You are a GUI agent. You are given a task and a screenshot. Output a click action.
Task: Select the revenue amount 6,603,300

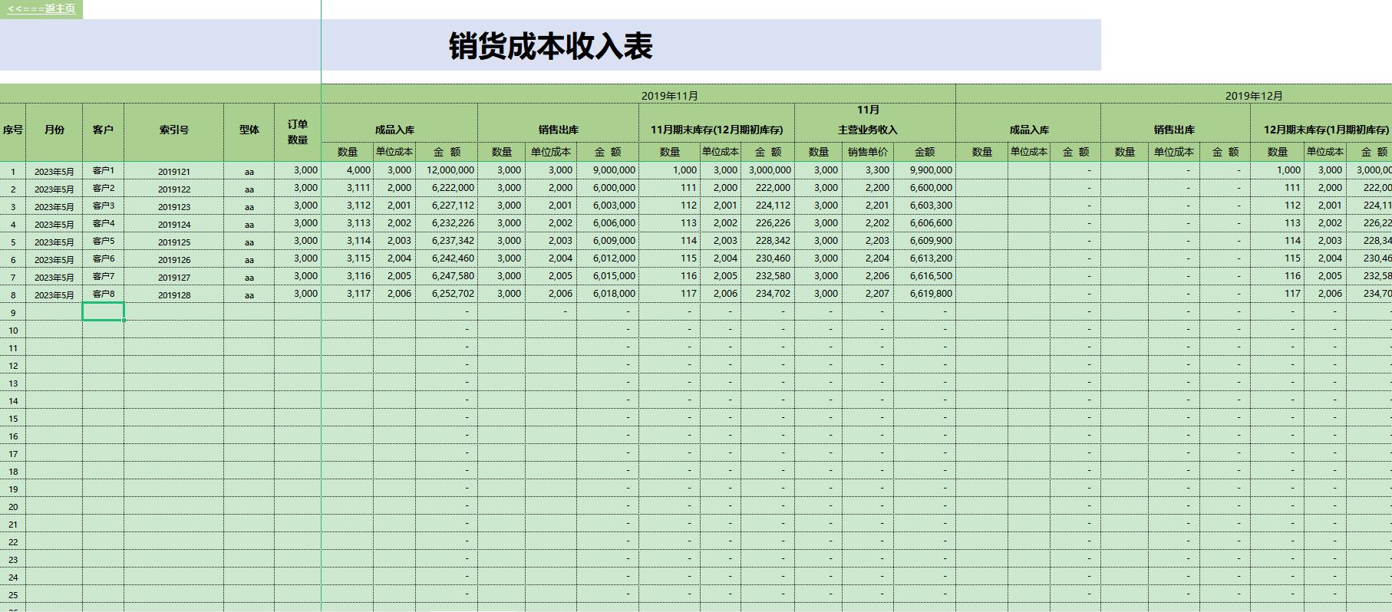pyautogui.click(x=925, y=206)
